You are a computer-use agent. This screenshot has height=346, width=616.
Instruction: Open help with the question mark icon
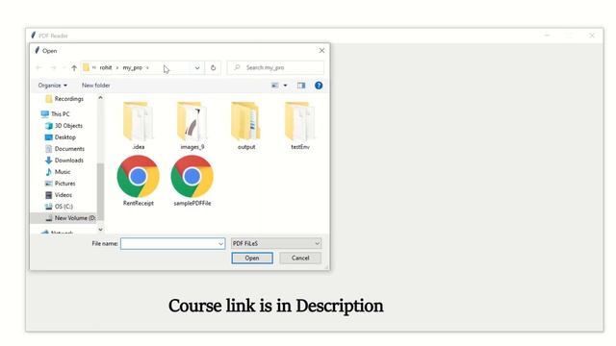coord(319,86)
